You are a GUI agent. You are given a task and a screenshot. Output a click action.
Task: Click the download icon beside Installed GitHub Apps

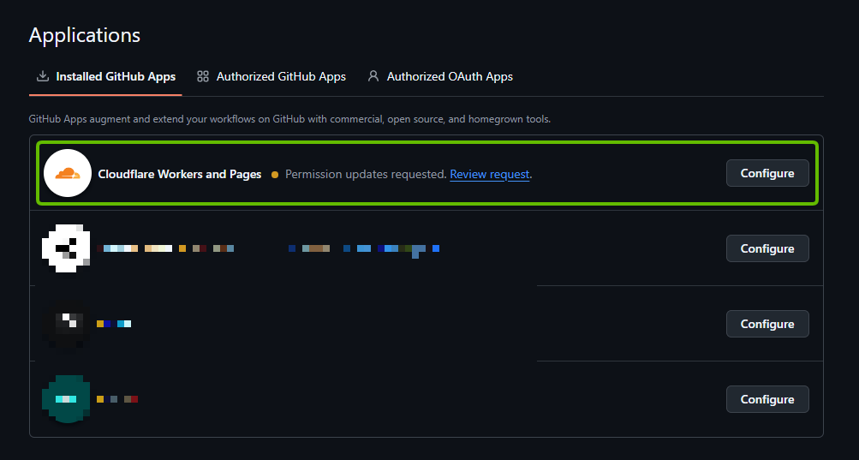42,76
